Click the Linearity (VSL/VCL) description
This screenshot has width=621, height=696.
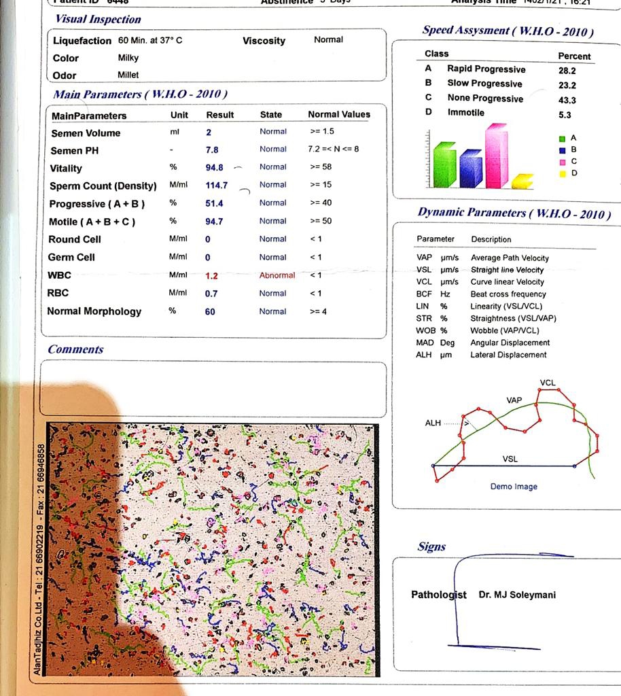tap(506, 307)
